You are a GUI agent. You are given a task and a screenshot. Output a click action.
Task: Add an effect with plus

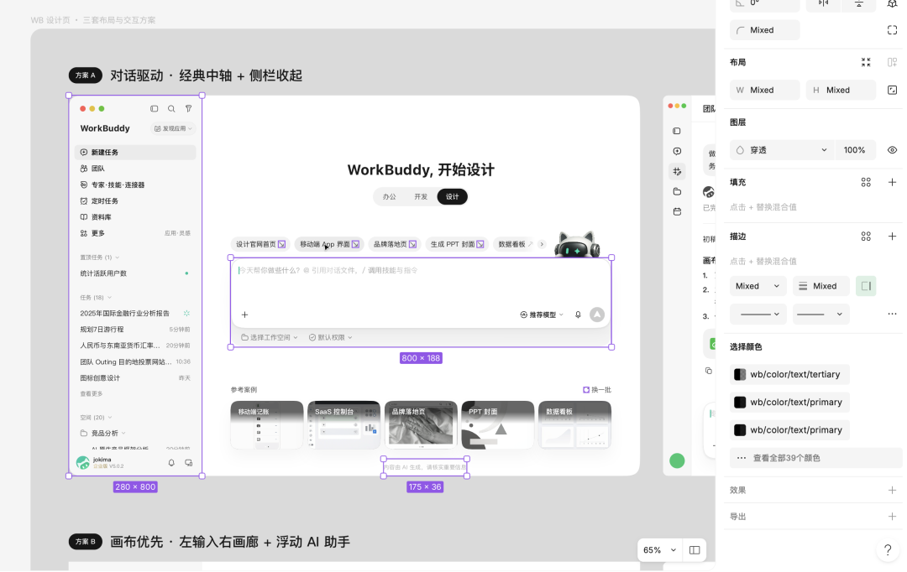pyautogui.click(x=892, y=491)
